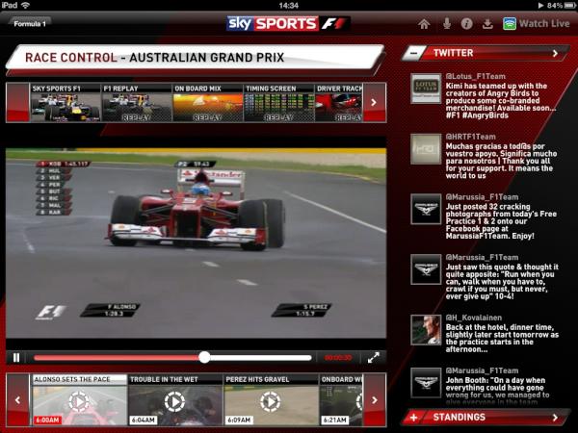This screenshot has width=578, height=433.
Task: Open the HRT F1 Team avatar
Action: coord(426,149)
